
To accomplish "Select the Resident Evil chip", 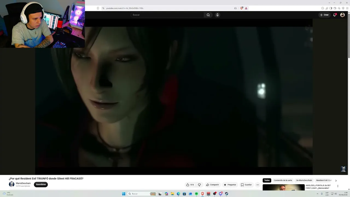I will (324, 180).
